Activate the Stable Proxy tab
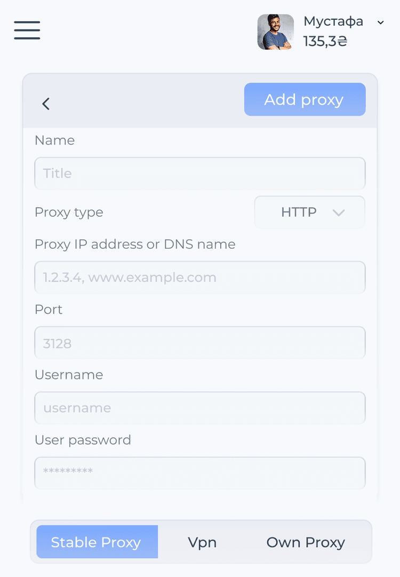Viewport: 400px width, 577px height. (x=97, y=542)
